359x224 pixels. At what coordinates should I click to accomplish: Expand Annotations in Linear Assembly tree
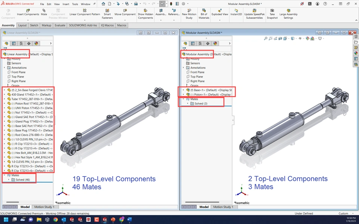tap(4, 68)
